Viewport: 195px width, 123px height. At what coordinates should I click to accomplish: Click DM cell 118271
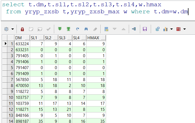coord(22,109)
